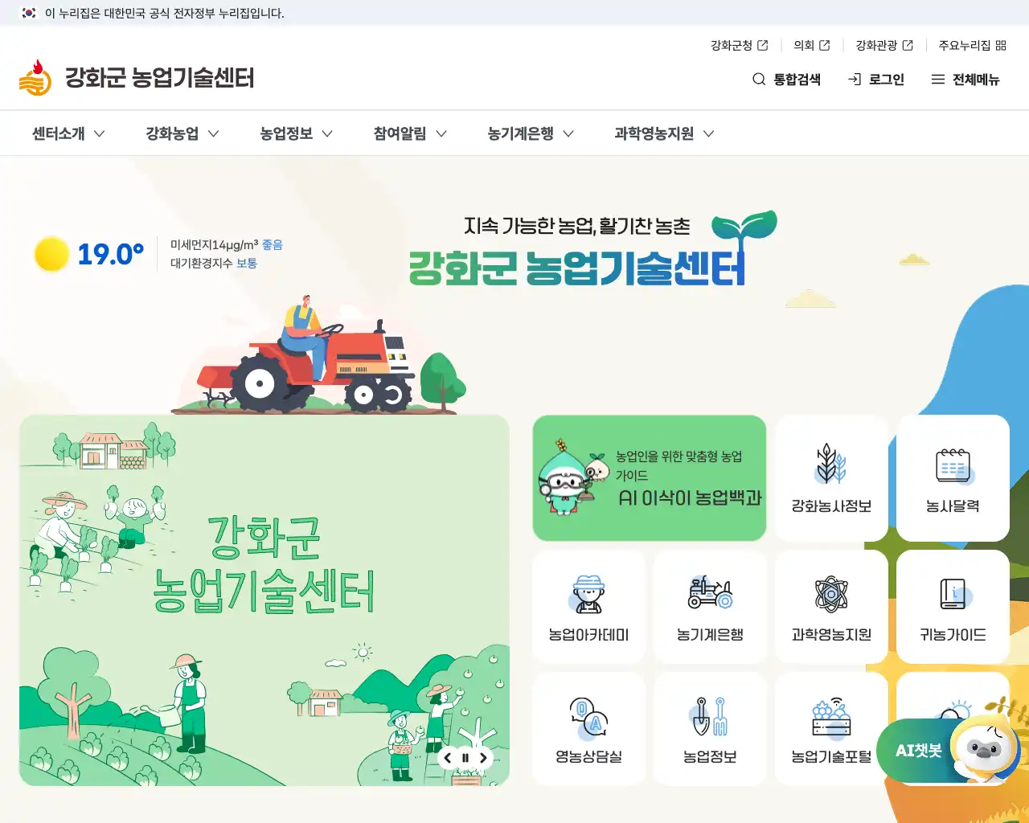Screen dimensions: 1029x823
Task: Click the 강화군 농업기술센터 slide image
Action: [x=264, y=600]
